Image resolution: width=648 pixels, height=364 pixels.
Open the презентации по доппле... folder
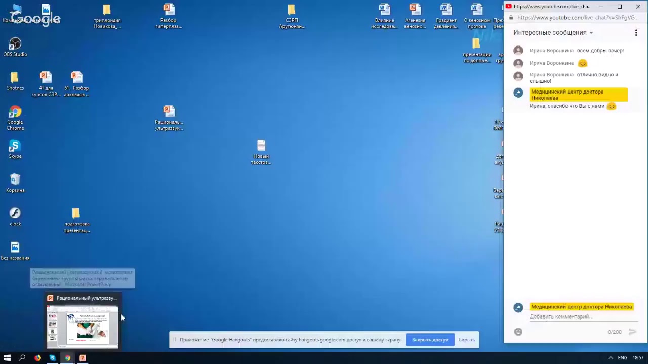tap(477, 51)
